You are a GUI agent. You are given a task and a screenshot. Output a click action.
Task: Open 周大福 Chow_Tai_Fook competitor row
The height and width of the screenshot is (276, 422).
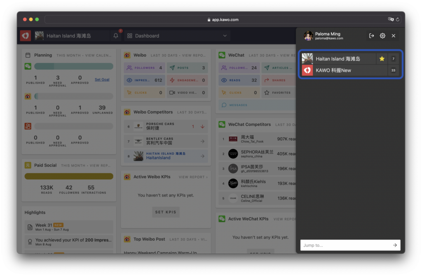[257, 139]
